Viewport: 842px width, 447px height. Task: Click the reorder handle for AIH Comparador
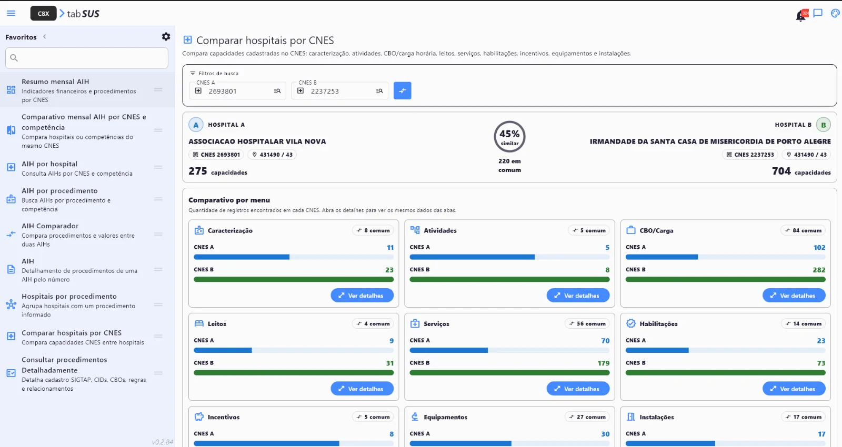[158, 234]
